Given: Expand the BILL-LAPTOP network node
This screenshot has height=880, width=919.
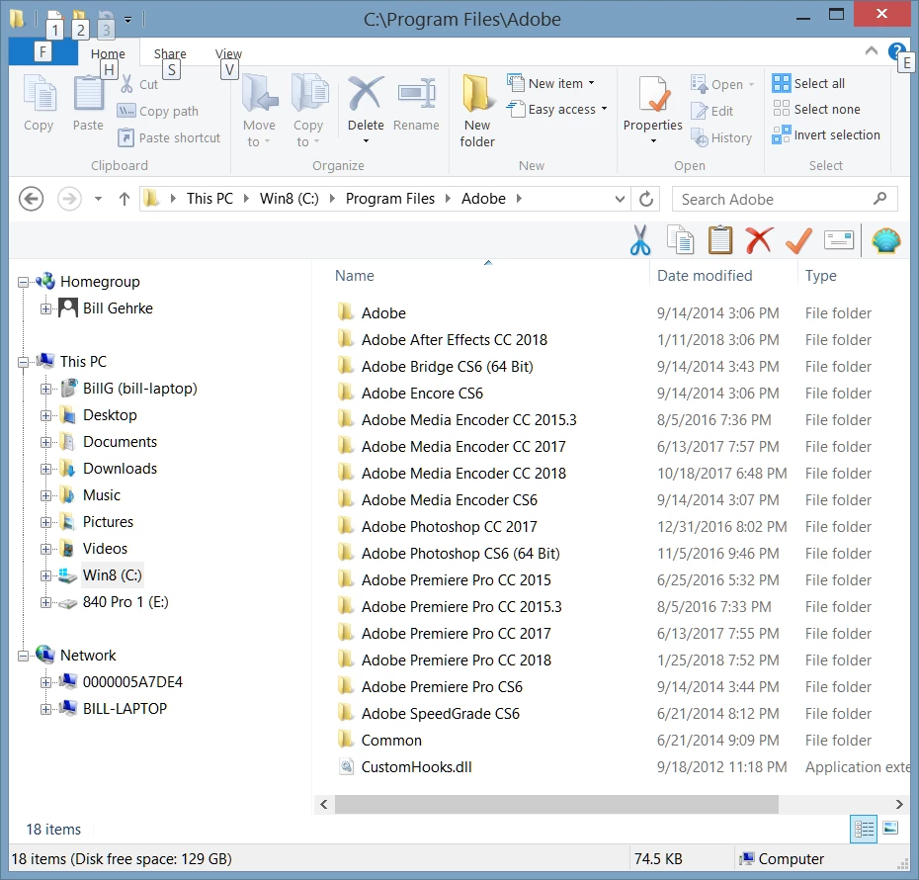Looking at the screenshot, I should pos(45,709).
